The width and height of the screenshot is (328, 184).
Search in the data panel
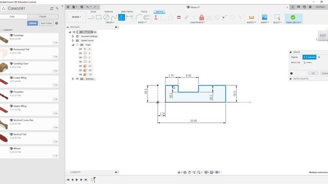(x=57, y=8)
